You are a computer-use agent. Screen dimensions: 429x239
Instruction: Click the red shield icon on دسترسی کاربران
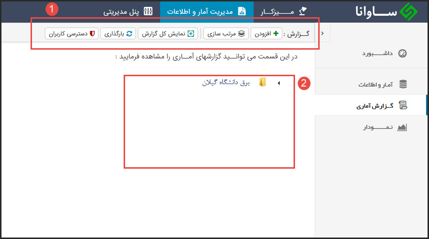(x=92, y=33)
